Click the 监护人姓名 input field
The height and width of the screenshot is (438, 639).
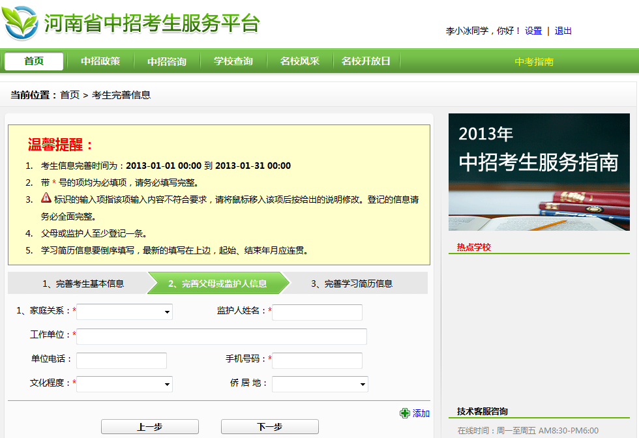317,313
